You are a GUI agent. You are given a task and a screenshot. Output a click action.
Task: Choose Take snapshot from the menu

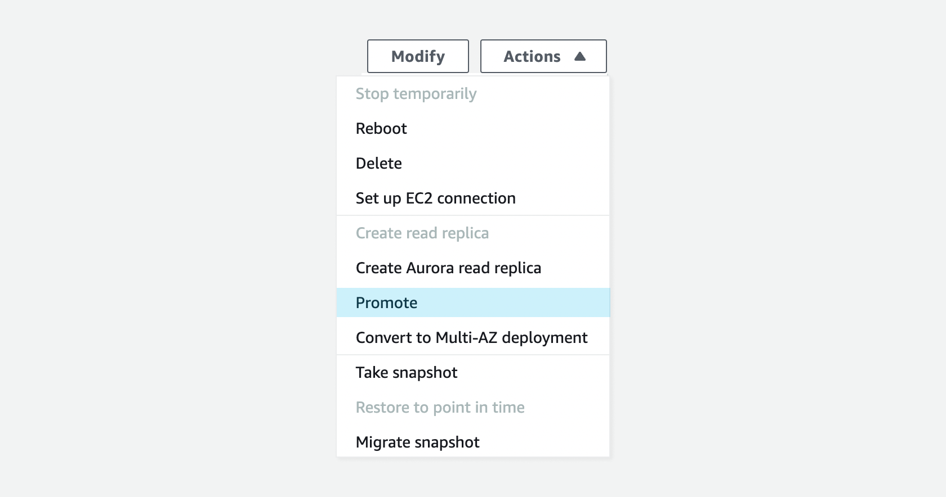click(x=406, y=372)
